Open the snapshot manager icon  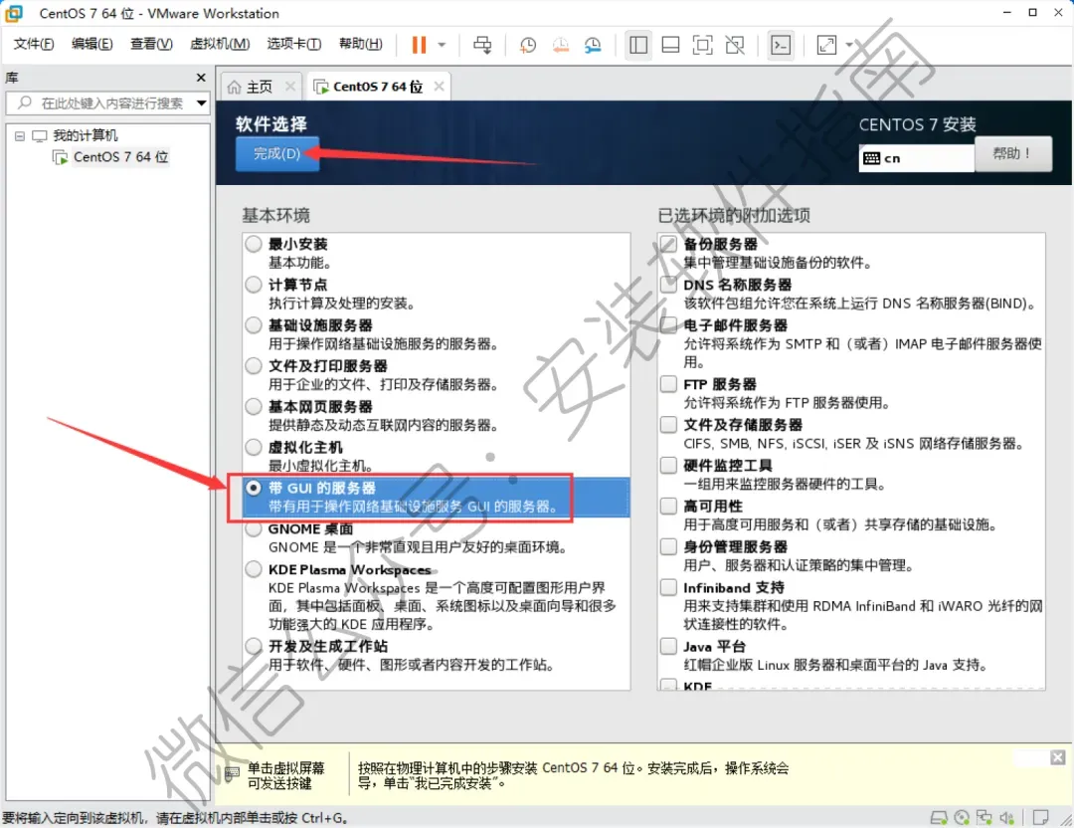pos(593,45)
